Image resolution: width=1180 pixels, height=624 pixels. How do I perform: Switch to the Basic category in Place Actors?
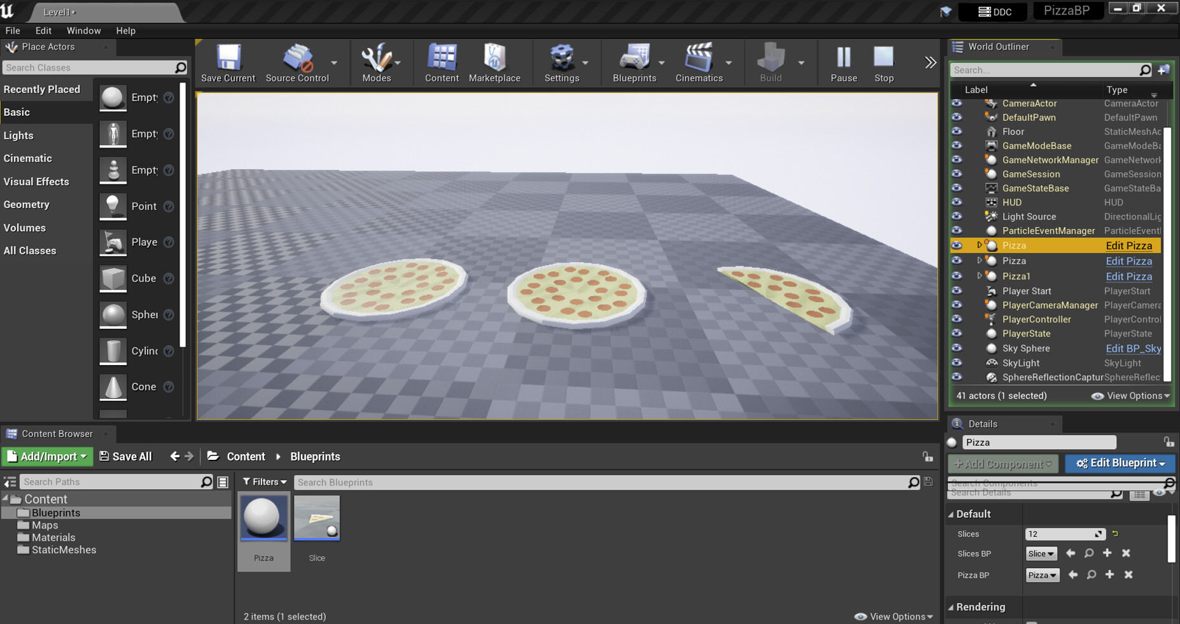pyautogui.click(x=17, y=112)
